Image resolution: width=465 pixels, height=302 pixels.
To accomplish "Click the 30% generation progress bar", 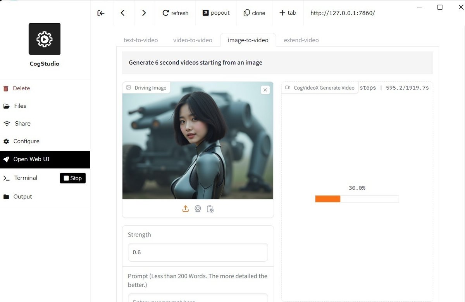I will tap(356, 198).
